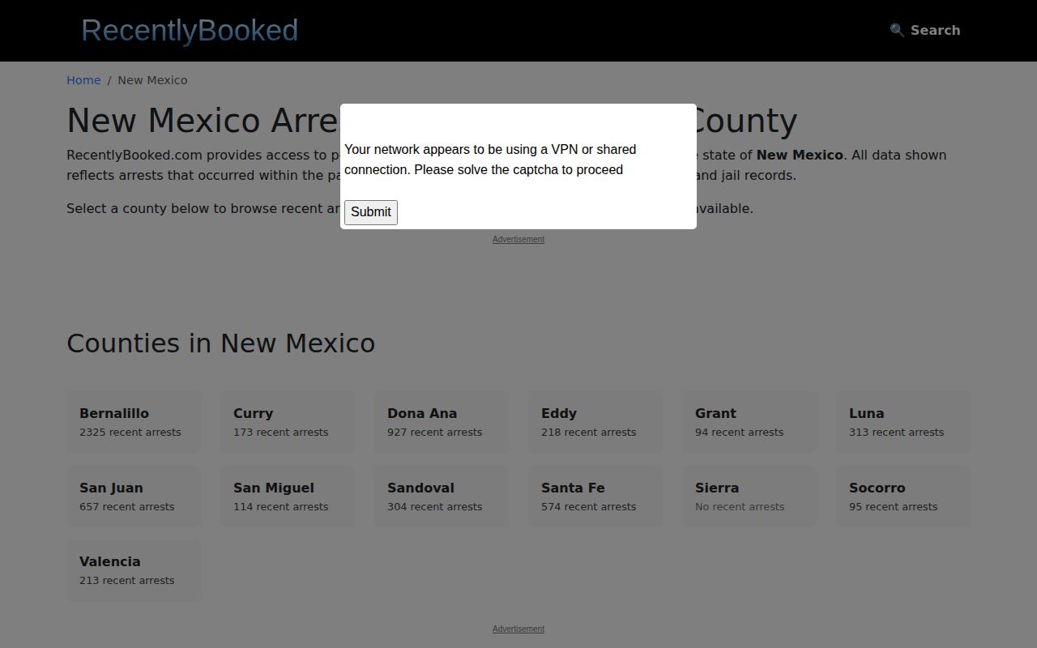Click the "574 recent arrests" count text

[x=588, y=507]
